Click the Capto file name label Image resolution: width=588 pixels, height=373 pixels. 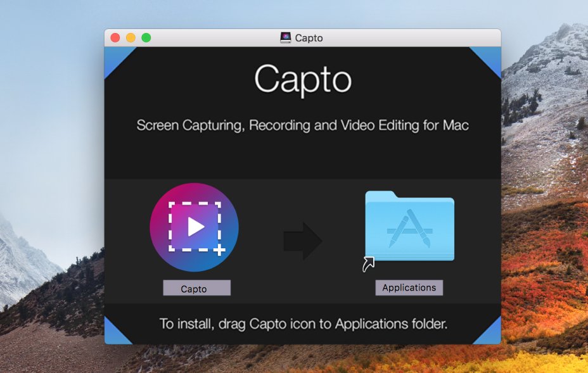[196, 288]
